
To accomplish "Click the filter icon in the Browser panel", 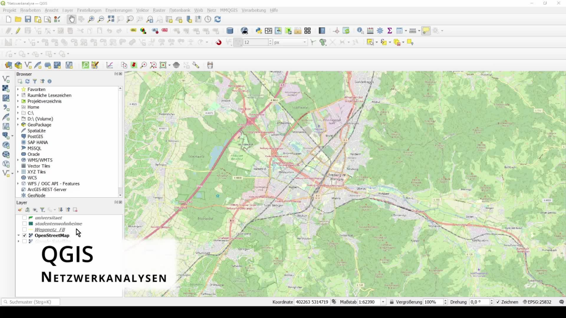I will coord(35,81).
